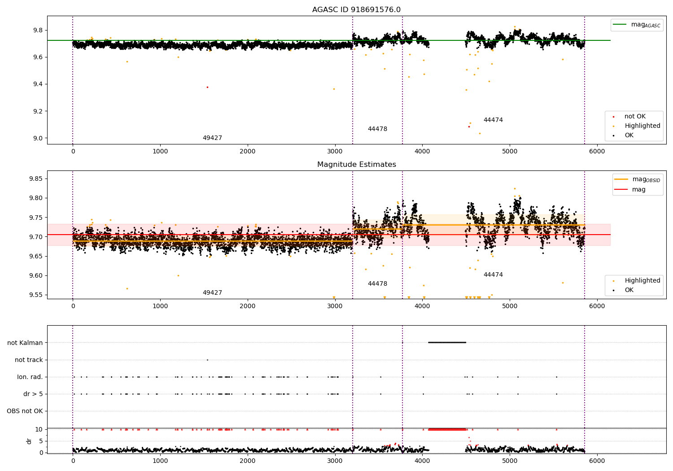Click the 9.4 y-axis tick in top plot
The image size is (673, 471).
point(38,84)
